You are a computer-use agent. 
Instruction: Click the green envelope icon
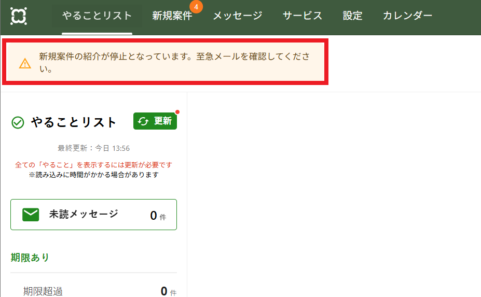tap(31, 215)
